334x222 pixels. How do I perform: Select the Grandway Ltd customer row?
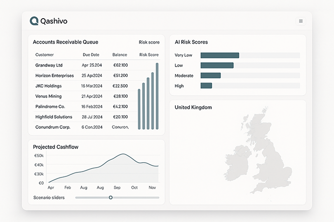click(x=49, y=65)
